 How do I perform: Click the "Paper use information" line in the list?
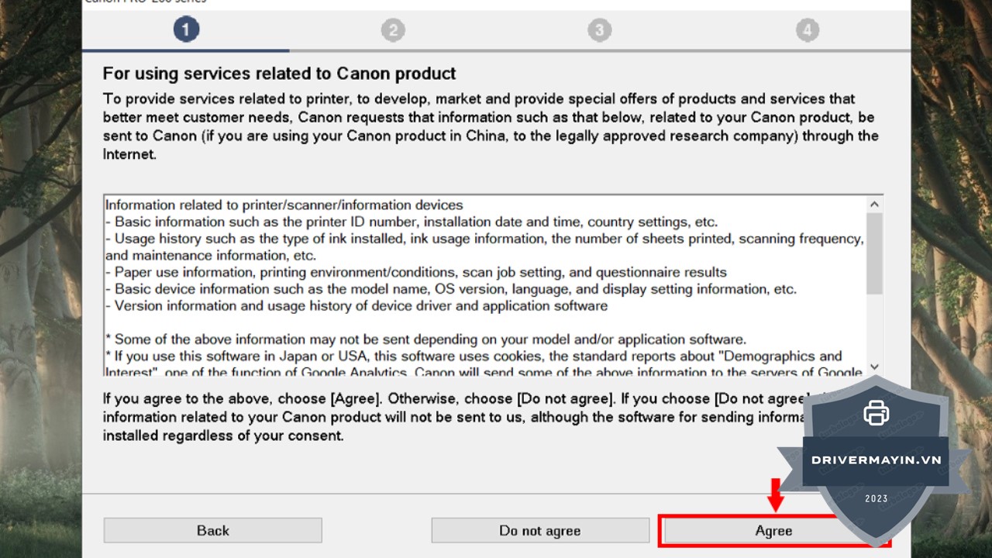pos(417,272)
